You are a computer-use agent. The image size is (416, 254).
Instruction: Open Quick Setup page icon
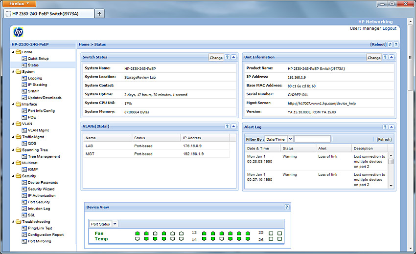pos(24,59)
